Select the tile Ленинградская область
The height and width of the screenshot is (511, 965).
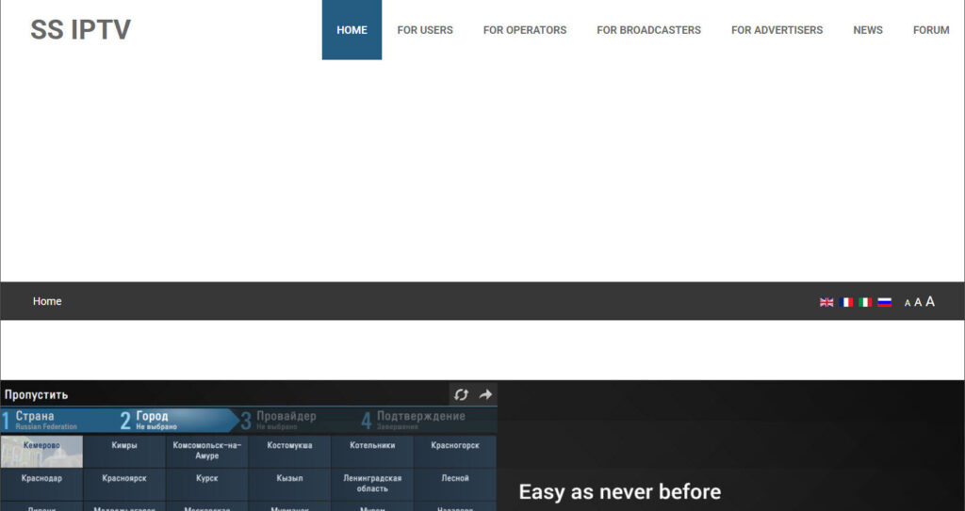tap(372, 484)
